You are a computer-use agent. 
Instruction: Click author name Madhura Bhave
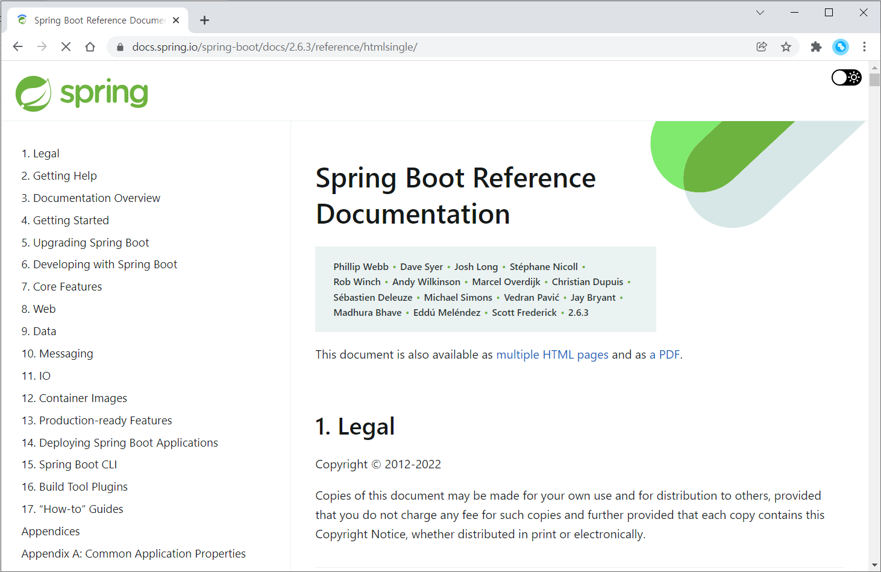(x=368, y=312)
